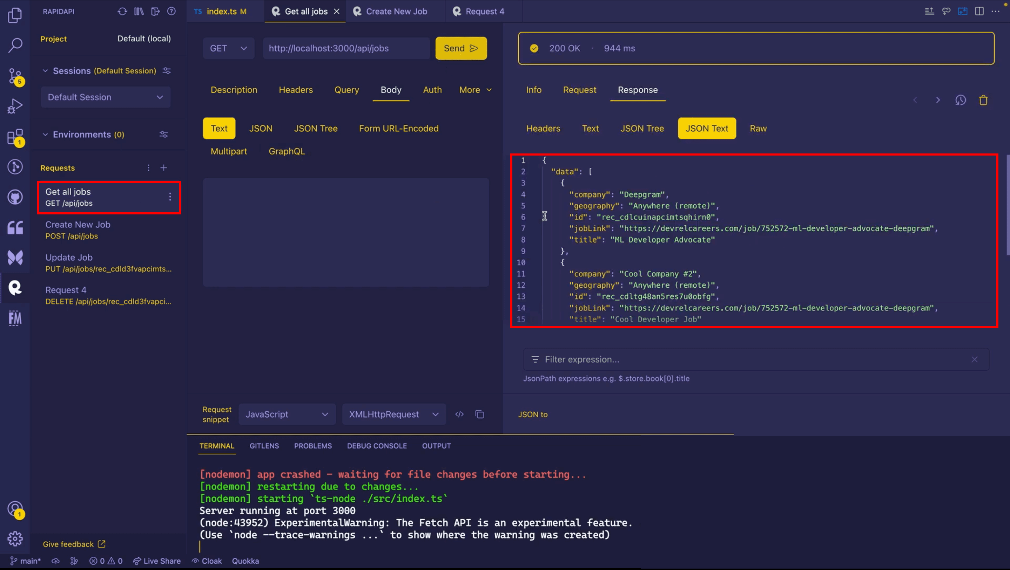Open response history clock icon

961,100
